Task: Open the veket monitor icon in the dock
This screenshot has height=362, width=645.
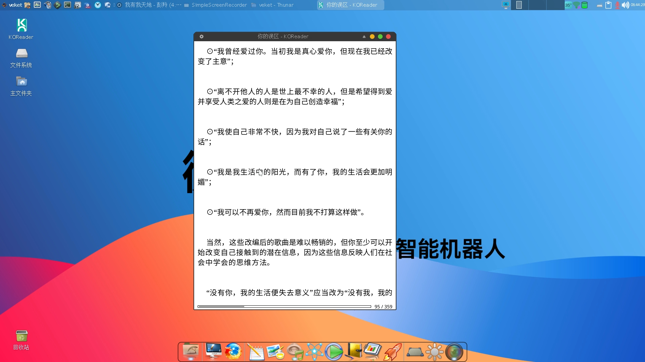Action: [x=213, y=352]
